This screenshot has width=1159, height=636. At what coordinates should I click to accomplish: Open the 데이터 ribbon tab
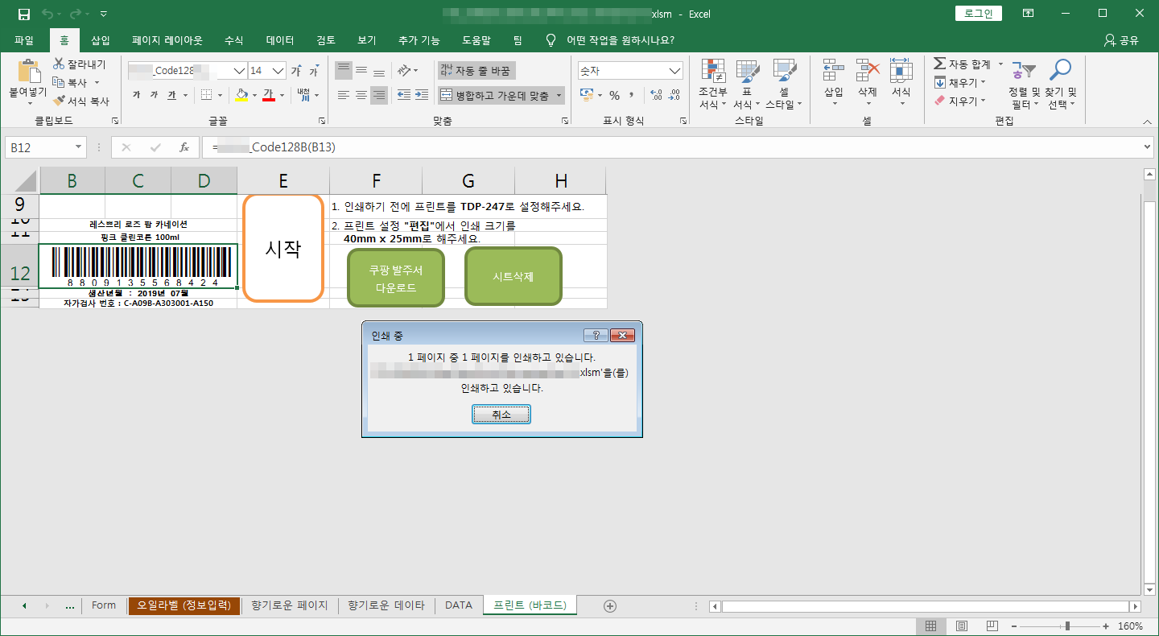pos(279,40)
